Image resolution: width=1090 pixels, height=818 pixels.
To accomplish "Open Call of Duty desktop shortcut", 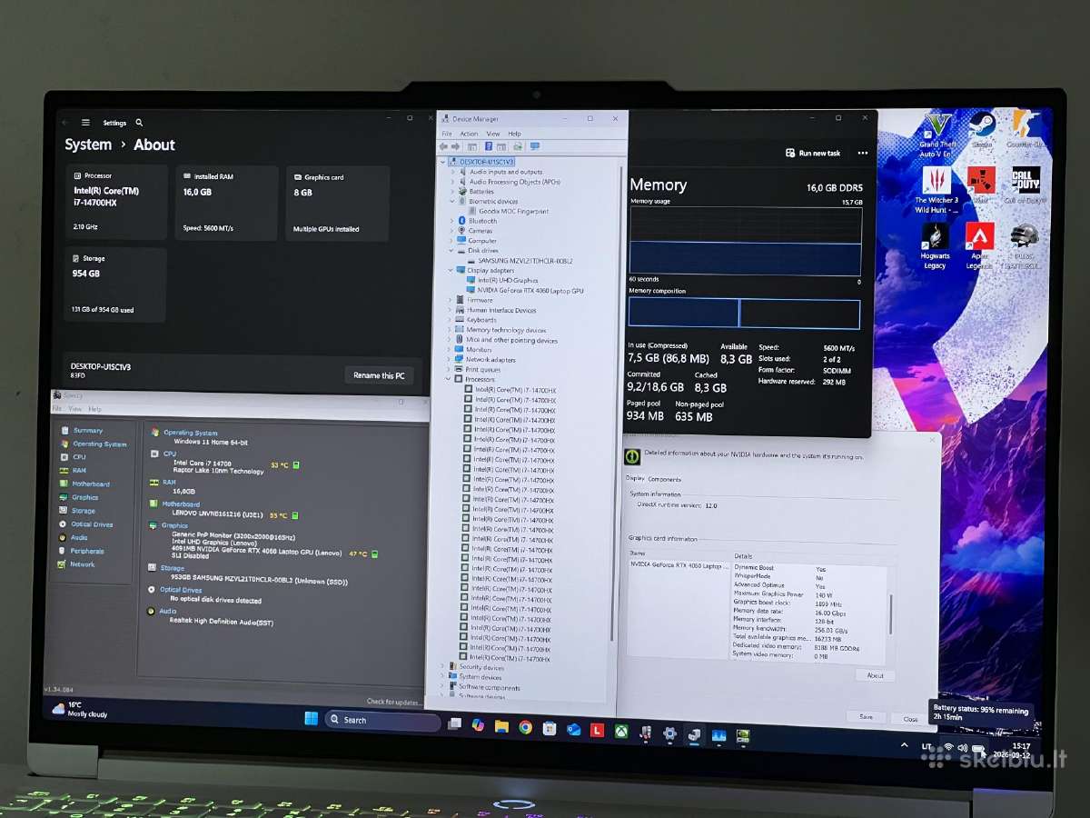I will (x=1026, y=185).
